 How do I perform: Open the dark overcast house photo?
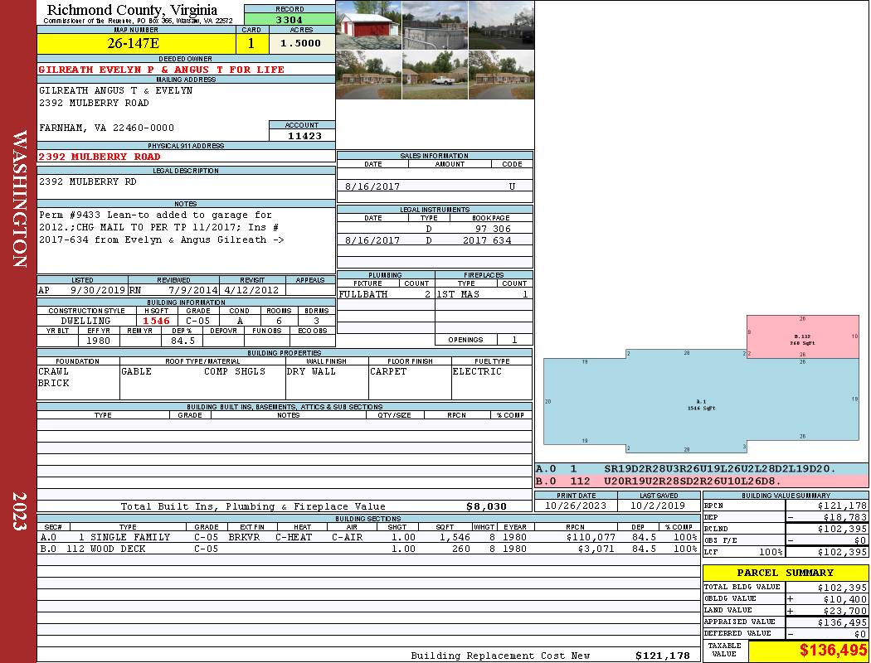[x=501, y=25]
